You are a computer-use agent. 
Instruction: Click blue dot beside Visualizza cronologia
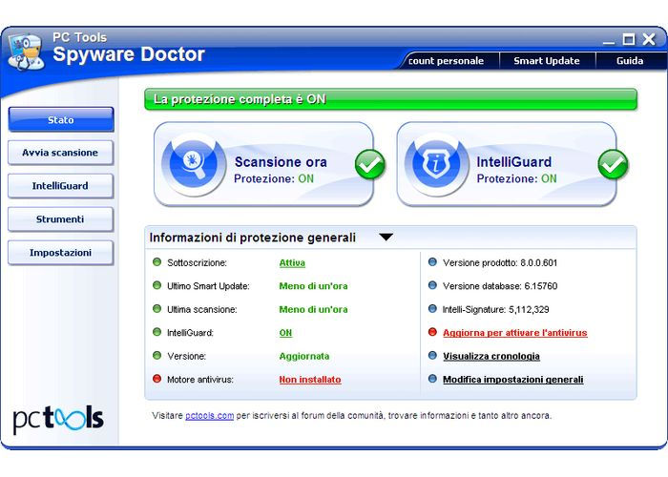point(432,355)
